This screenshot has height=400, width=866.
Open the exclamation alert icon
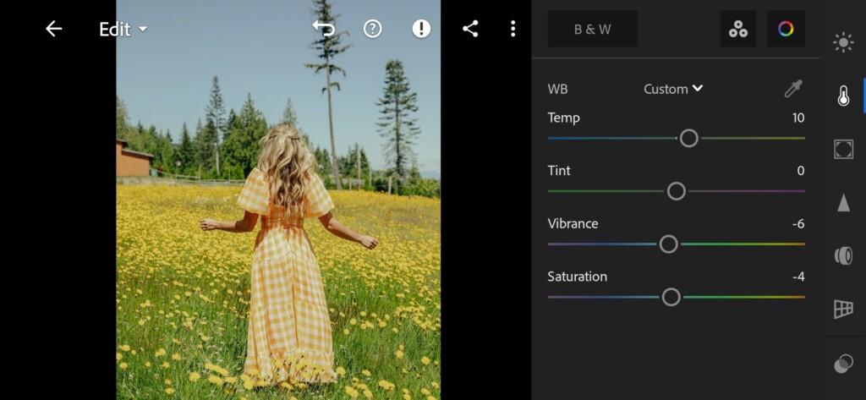(421, 29)
